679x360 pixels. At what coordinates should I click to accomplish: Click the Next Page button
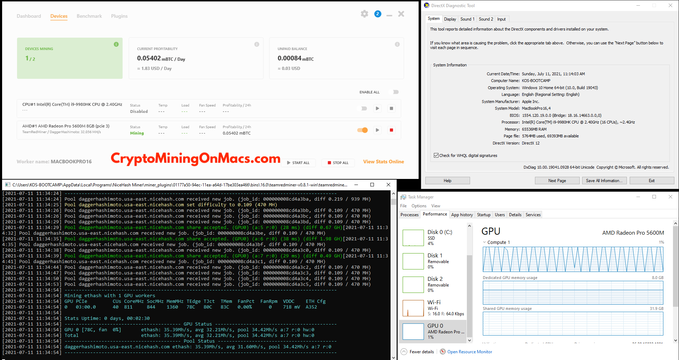pos(557,181)
